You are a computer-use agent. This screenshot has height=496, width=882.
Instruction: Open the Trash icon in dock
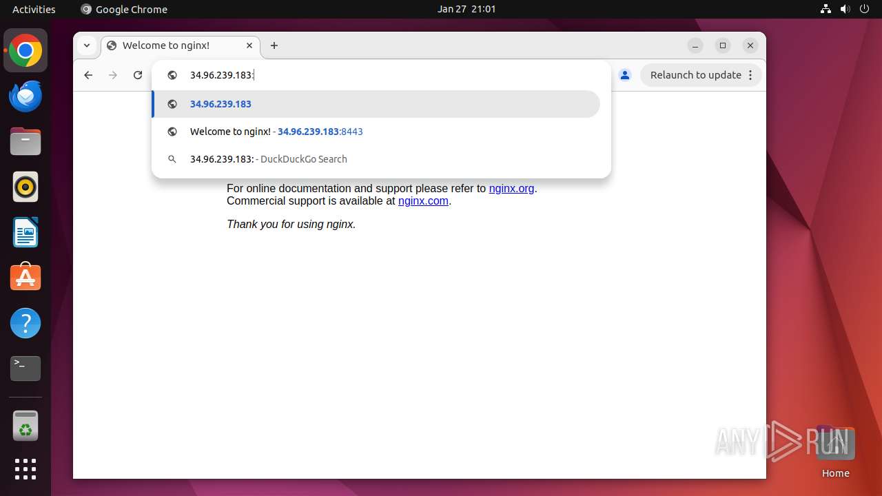(x=25, y=426)
